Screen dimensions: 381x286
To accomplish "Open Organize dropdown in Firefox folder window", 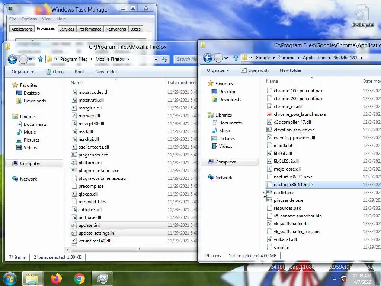I will click(23, 72).
